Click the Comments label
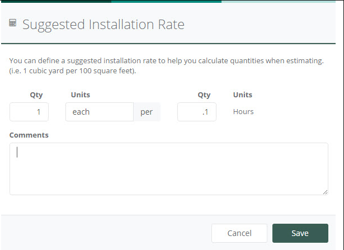This screenshot has height=250, width=344. pyautogui.click(x=29, y=135)
